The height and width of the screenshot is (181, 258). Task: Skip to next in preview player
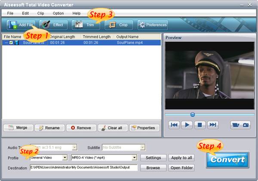[213, 125]
